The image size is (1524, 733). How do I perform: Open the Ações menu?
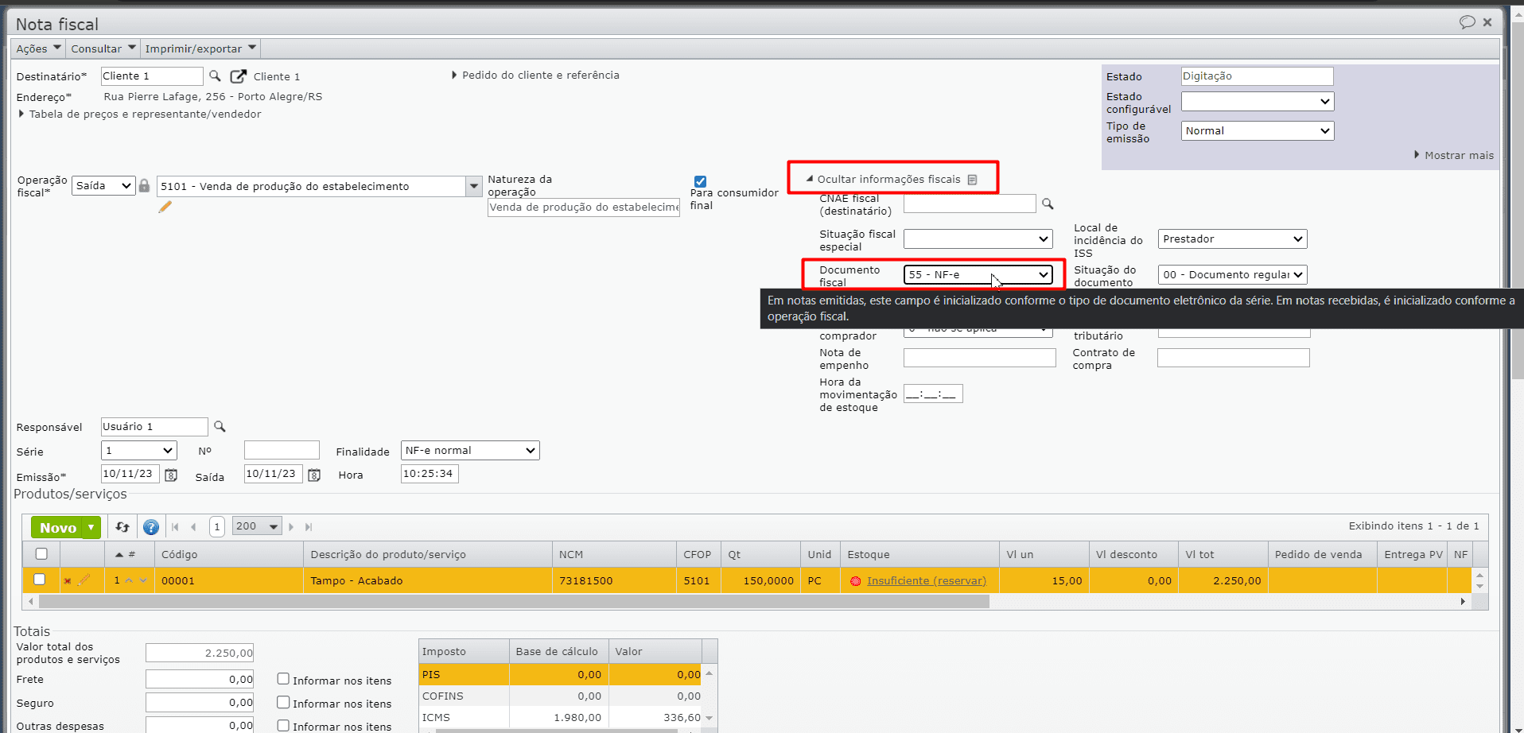38,48
